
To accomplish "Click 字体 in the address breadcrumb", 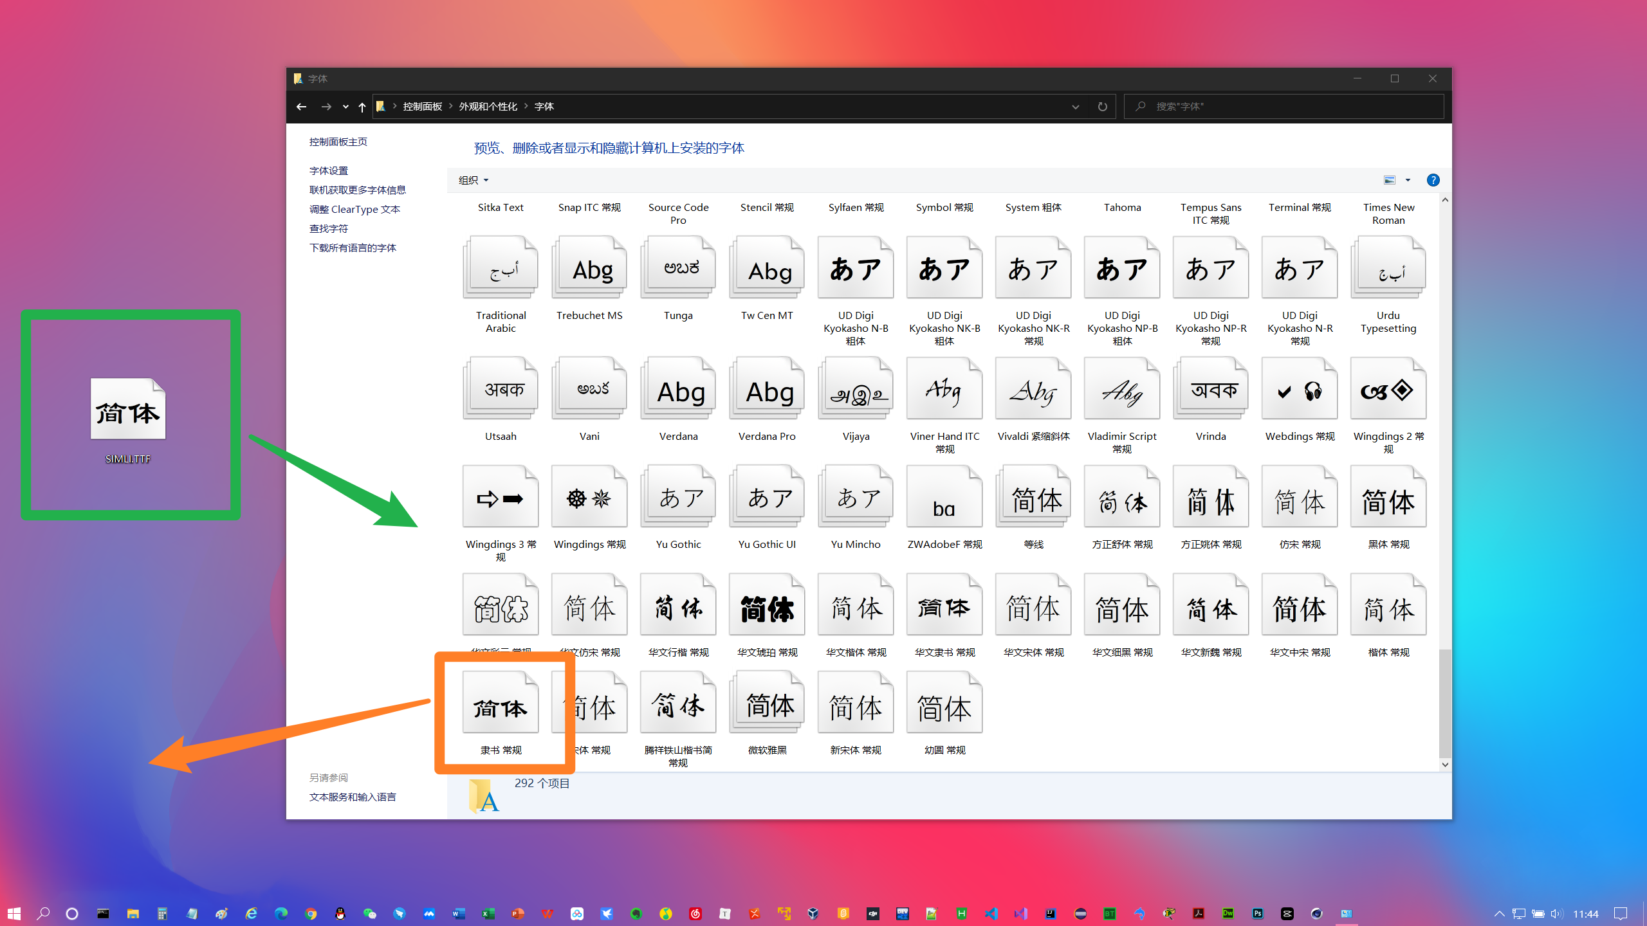I will pyautogui.click(x=544, y=106).
